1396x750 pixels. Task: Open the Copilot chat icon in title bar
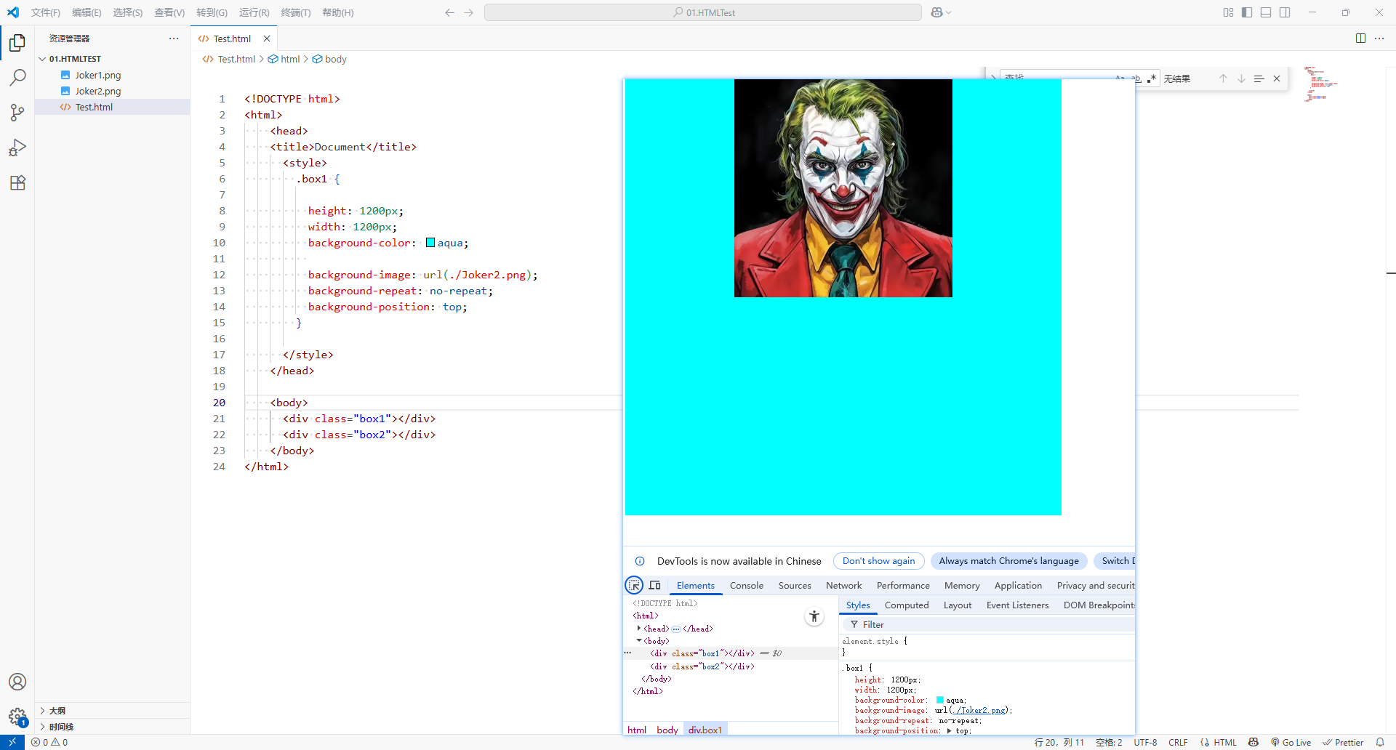coord(936,12)
